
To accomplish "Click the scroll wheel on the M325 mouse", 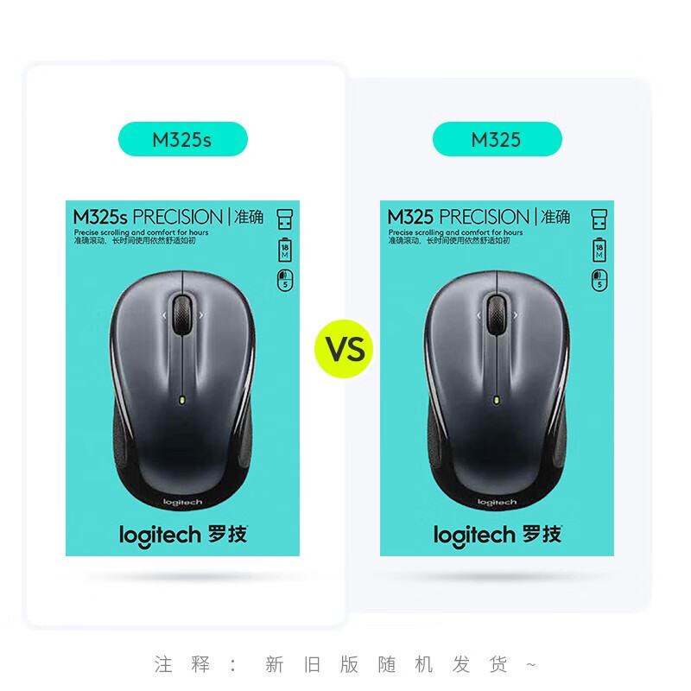I will 496,314.
